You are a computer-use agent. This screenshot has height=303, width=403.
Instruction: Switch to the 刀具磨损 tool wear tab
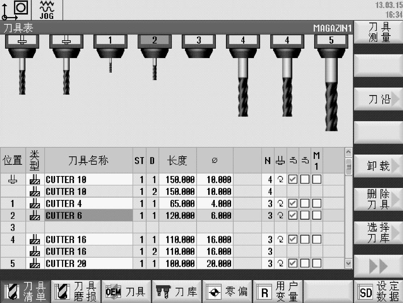coord(76,292)
